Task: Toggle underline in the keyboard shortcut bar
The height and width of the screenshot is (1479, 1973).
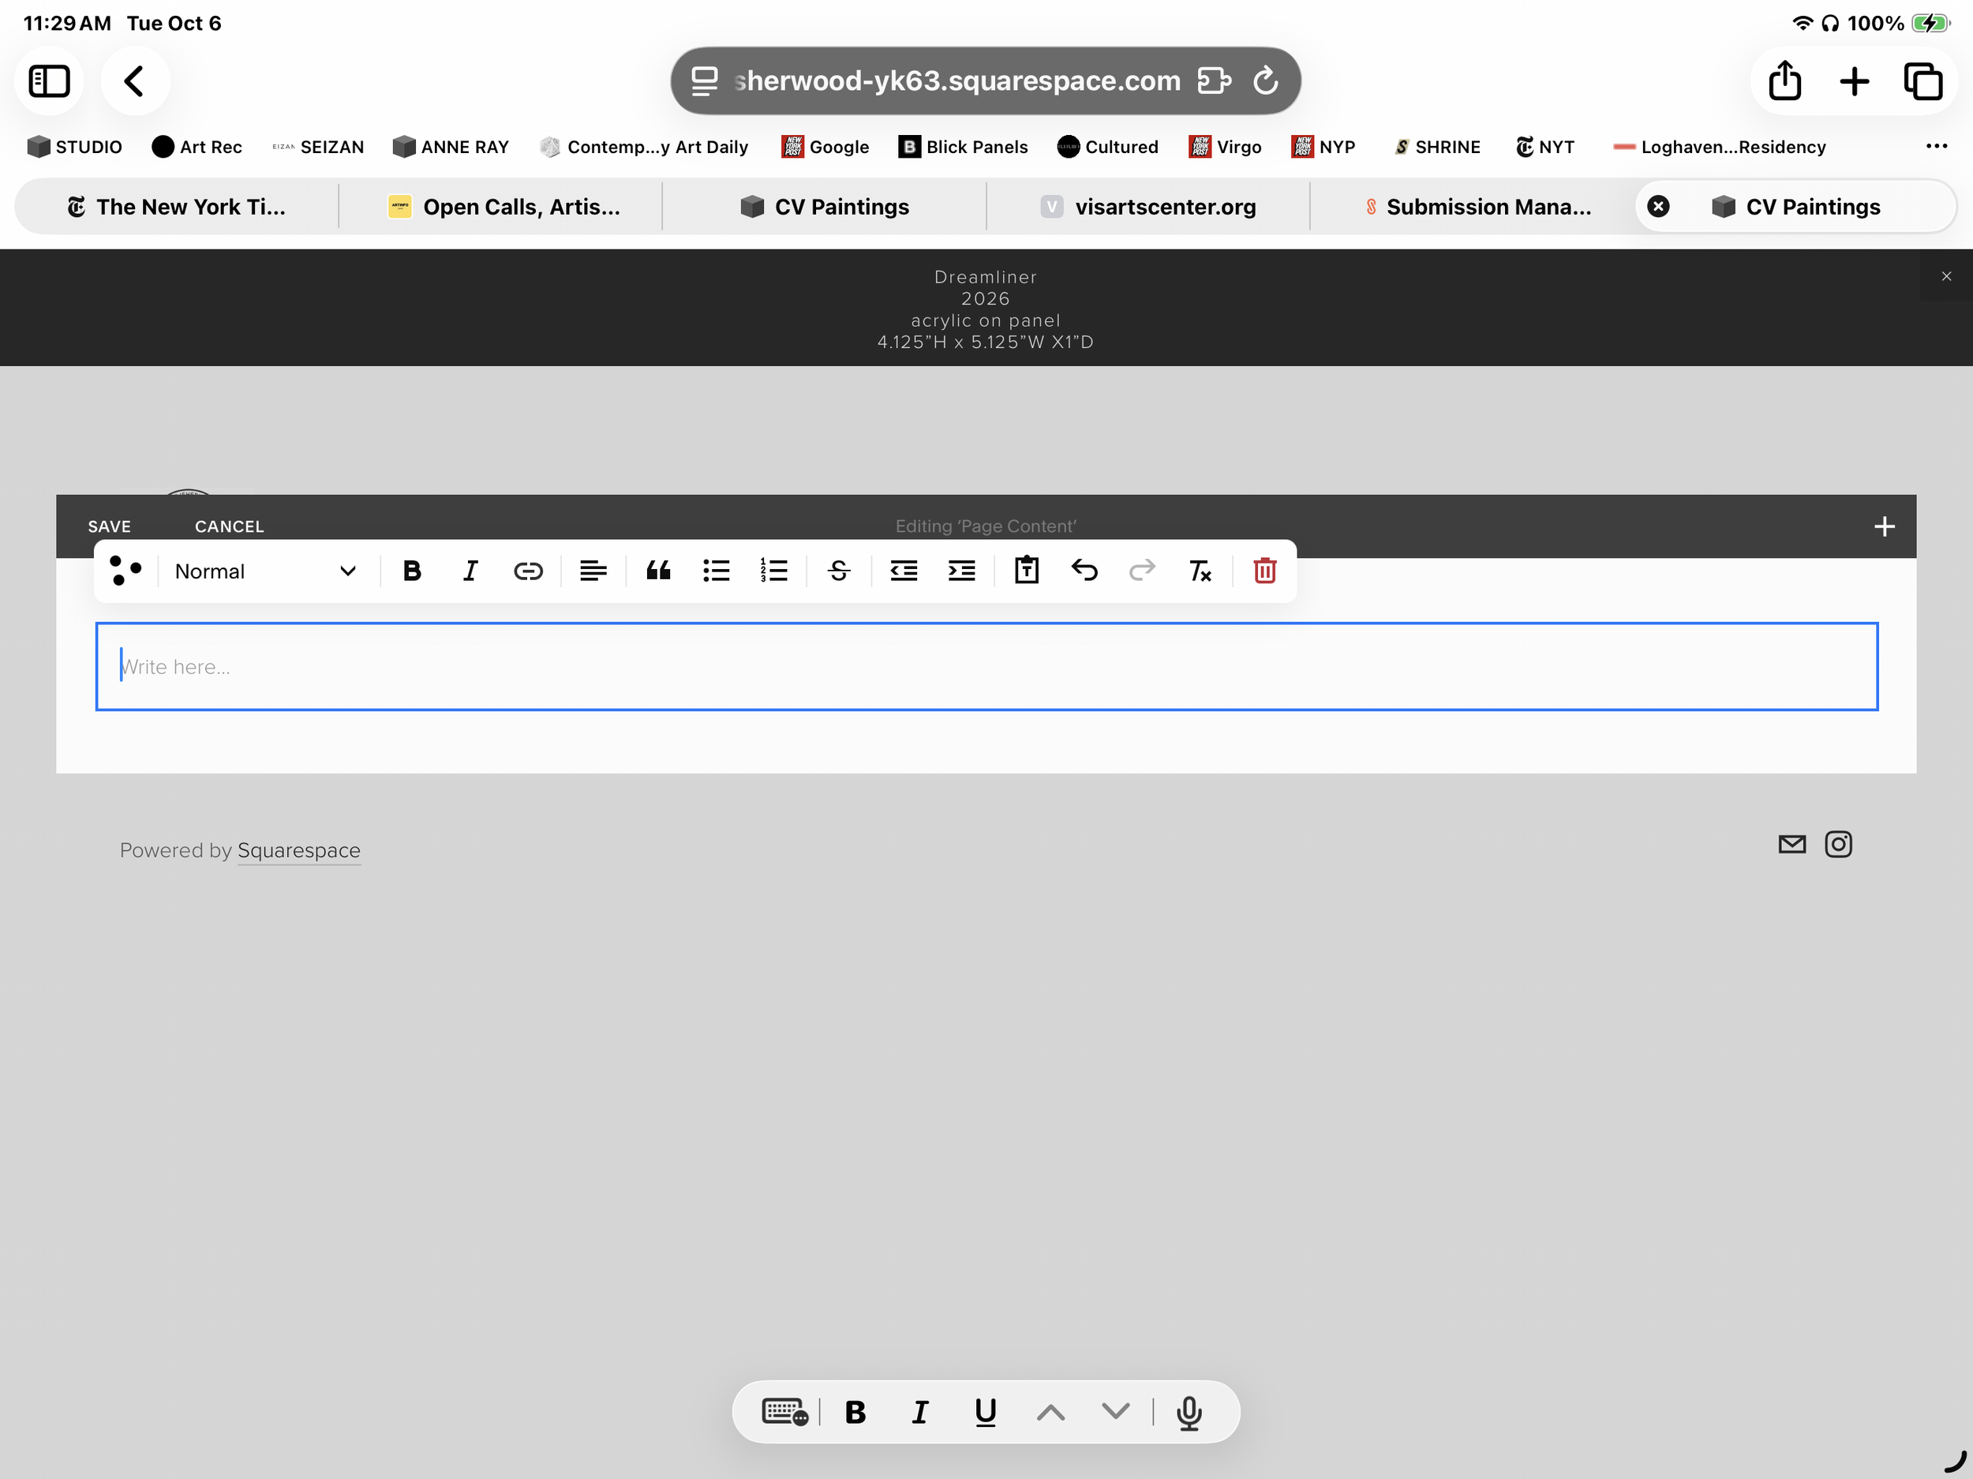Action: click(985, 1412)
